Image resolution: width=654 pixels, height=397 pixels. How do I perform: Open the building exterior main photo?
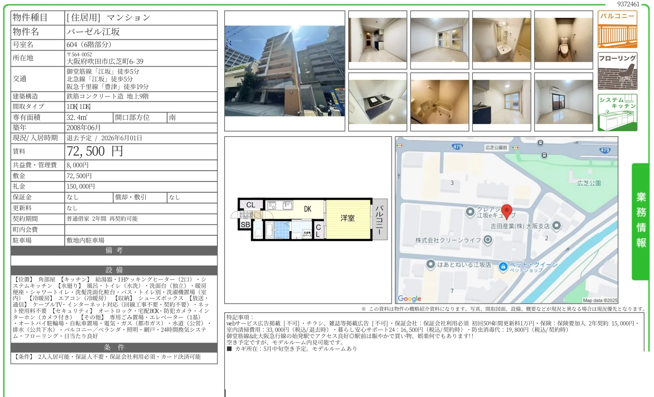tap(284, 71)
